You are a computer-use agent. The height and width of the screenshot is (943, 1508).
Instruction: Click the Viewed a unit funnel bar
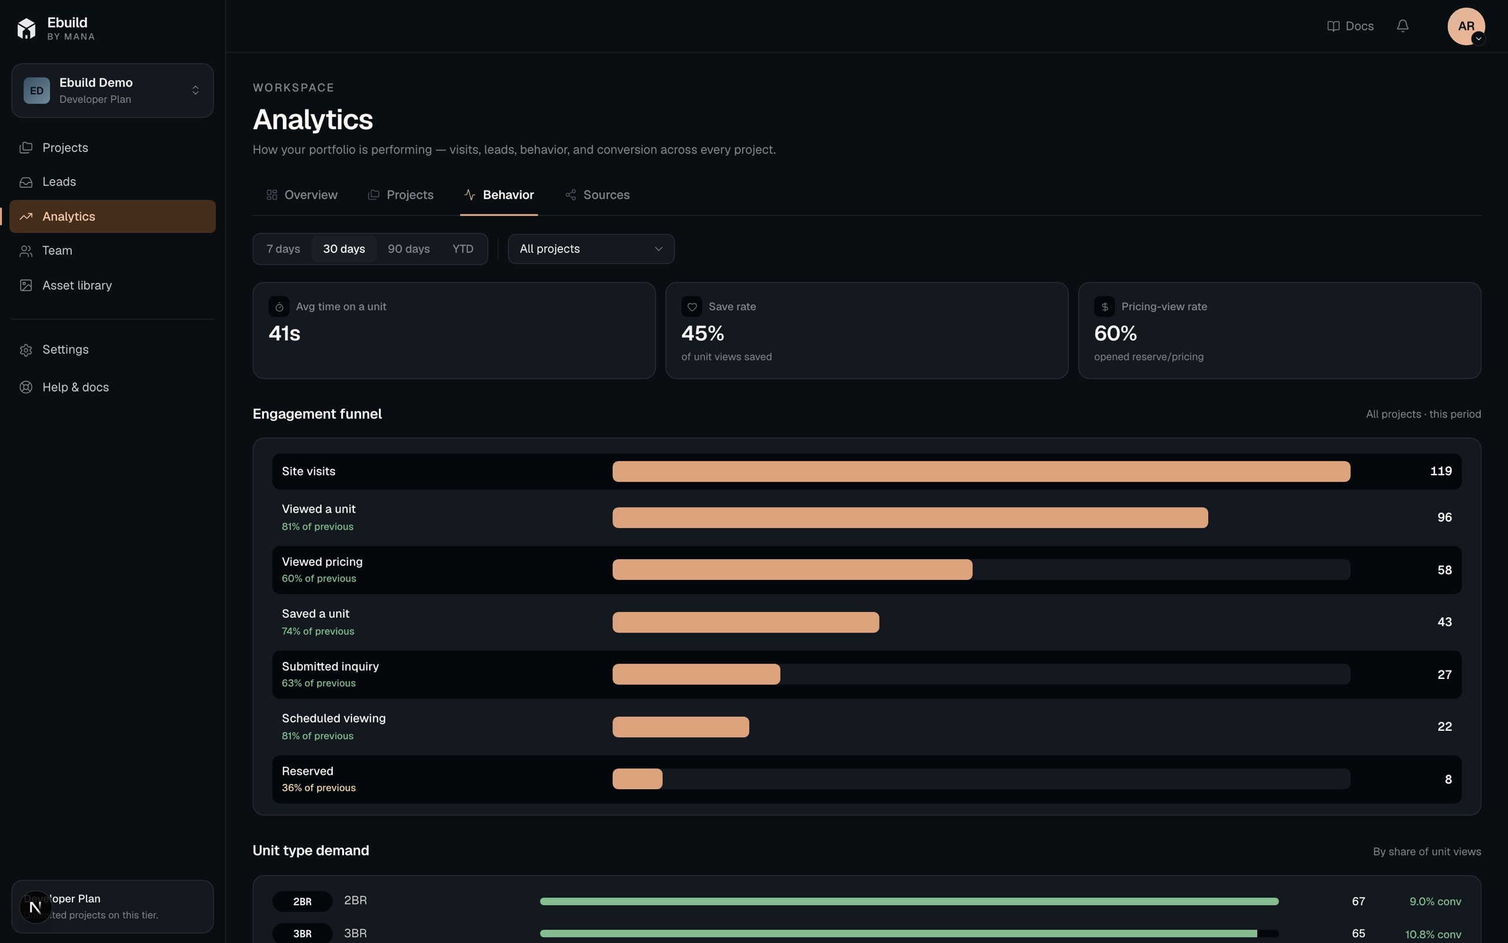(911, 517)
